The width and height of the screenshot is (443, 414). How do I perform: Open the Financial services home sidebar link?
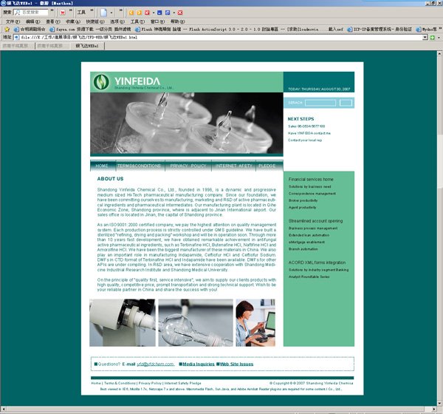click(311, 180)
